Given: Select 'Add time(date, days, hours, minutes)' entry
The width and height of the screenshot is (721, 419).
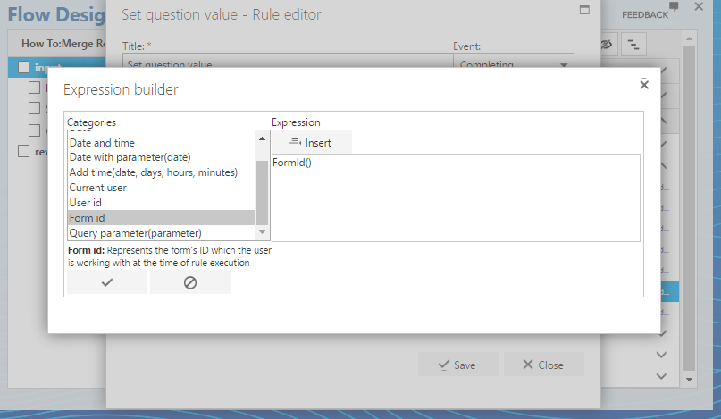Looking at the screenshot, I should [x=161, y=172].
